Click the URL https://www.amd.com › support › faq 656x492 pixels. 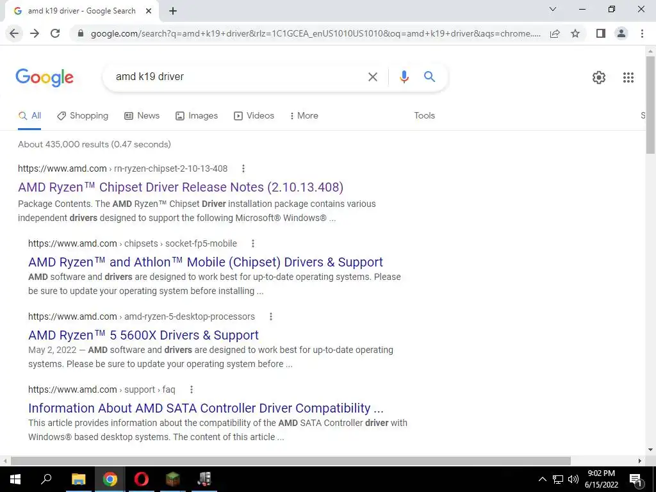click(102, 390)
